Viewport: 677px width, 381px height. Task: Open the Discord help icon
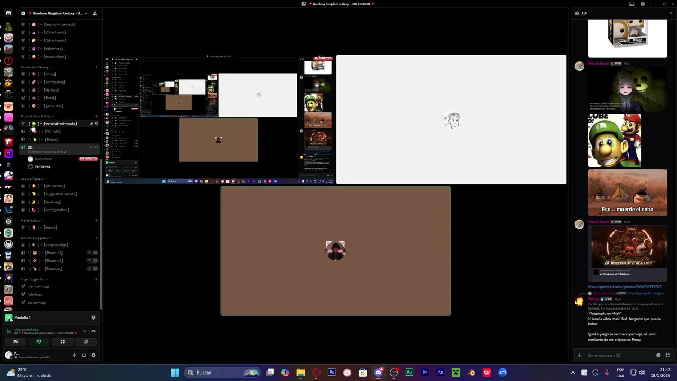[643, 4]
